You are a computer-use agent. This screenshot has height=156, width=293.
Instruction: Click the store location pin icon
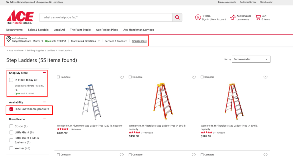pyautogui.click(x=9, y=39)
